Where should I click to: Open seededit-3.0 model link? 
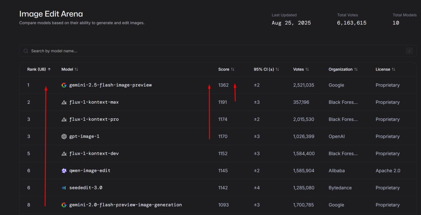[86, 188]
